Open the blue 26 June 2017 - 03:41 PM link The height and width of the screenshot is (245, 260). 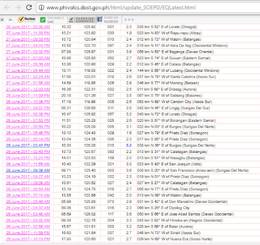[x=28, y=145]
